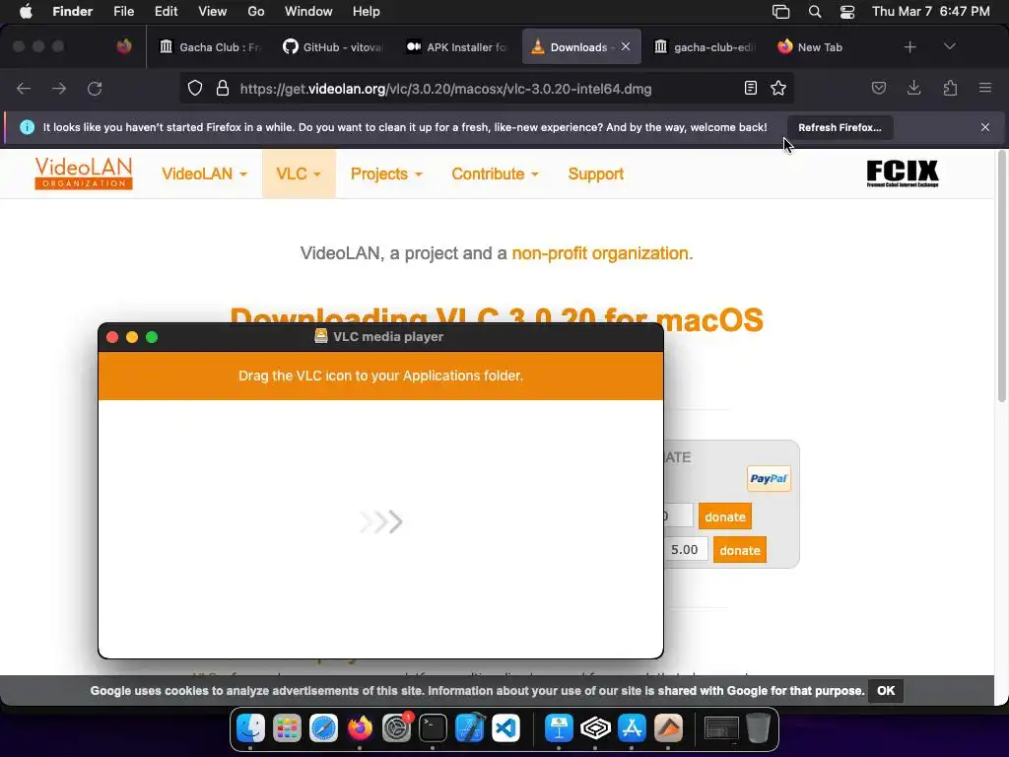Expand the VideoLAN dropdown menu

(x=204, y=173)
